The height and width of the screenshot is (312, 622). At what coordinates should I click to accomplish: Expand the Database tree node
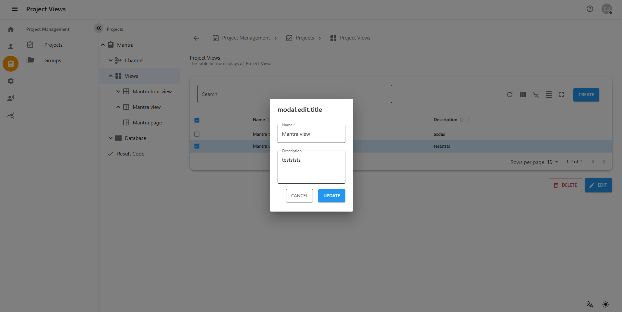(111, 138)
